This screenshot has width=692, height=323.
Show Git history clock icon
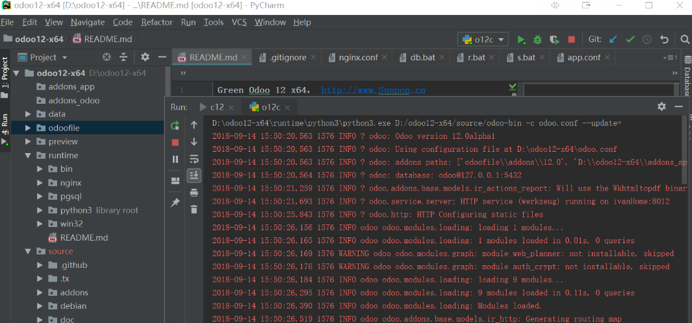click(647, 40)
